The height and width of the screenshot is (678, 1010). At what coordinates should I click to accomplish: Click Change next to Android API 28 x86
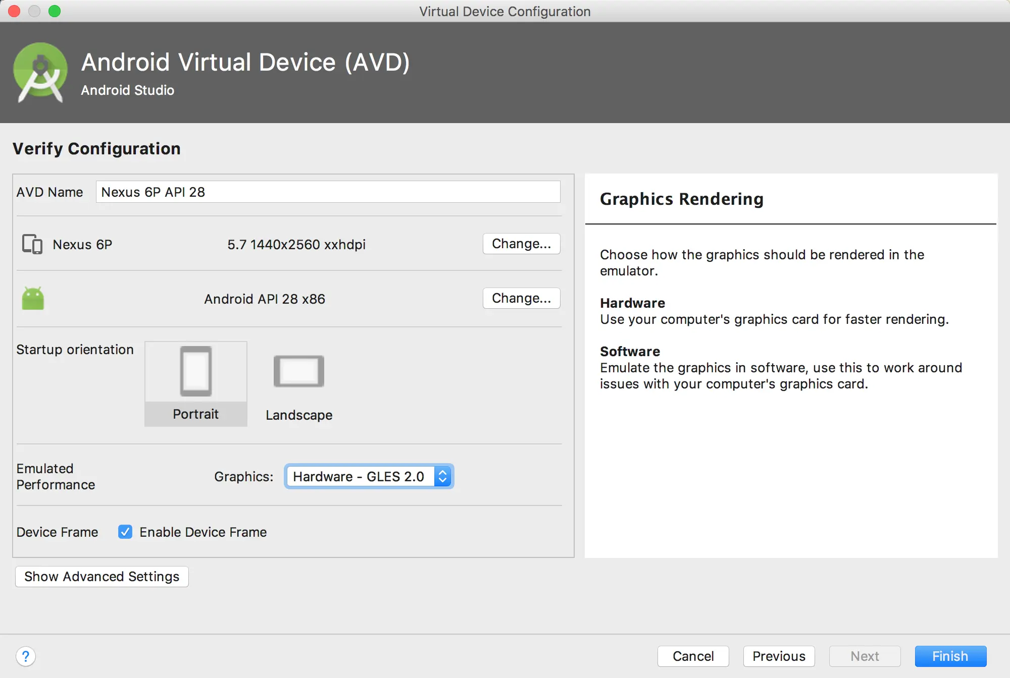tap(521, 298)
